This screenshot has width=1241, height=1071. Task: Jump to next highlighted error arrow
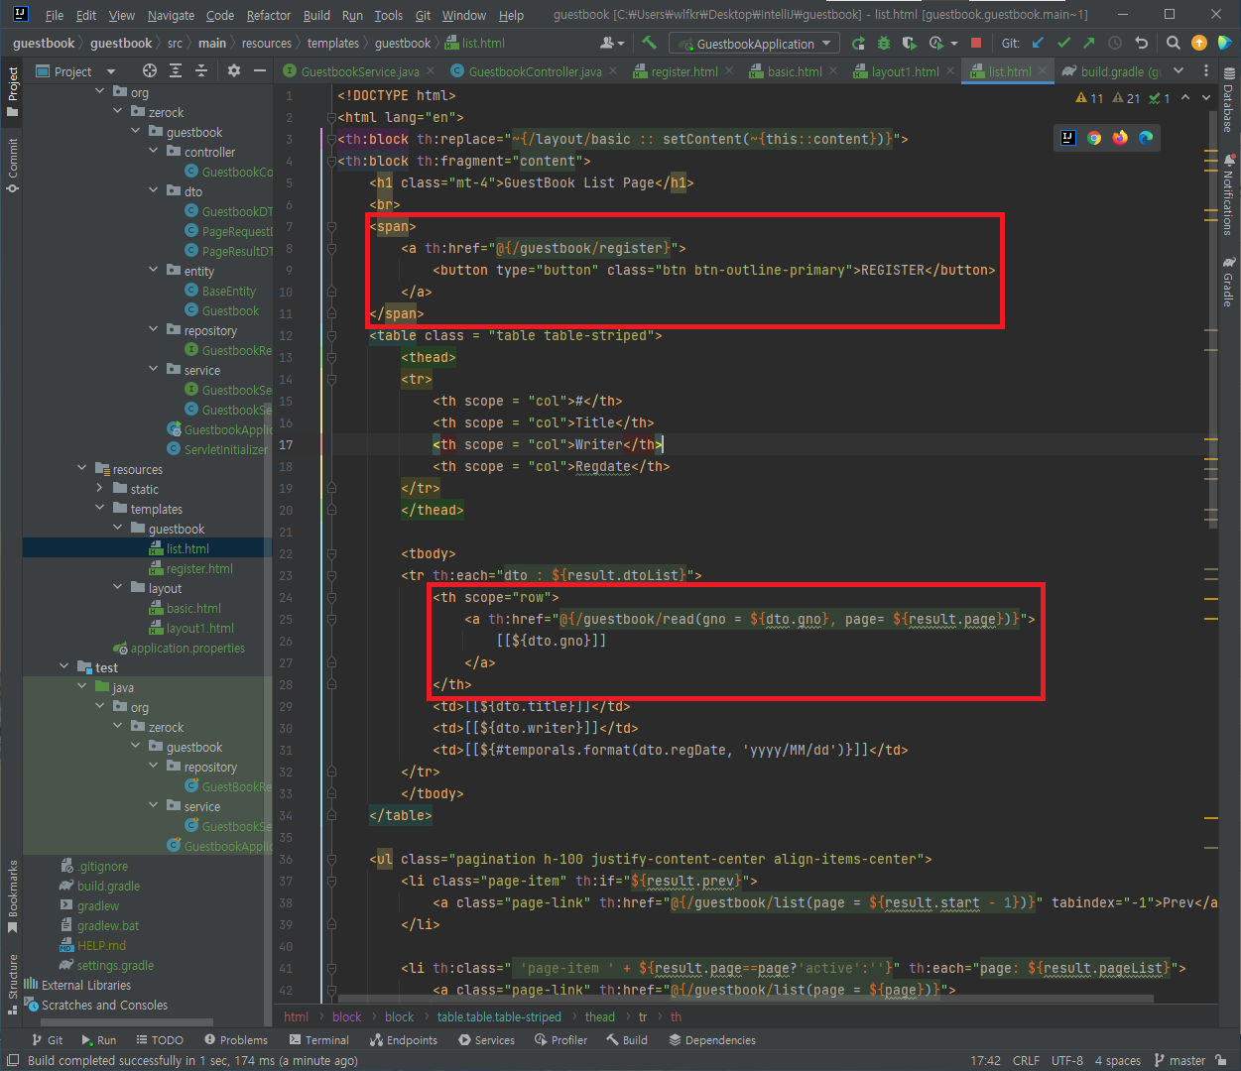click(1206, 97)
